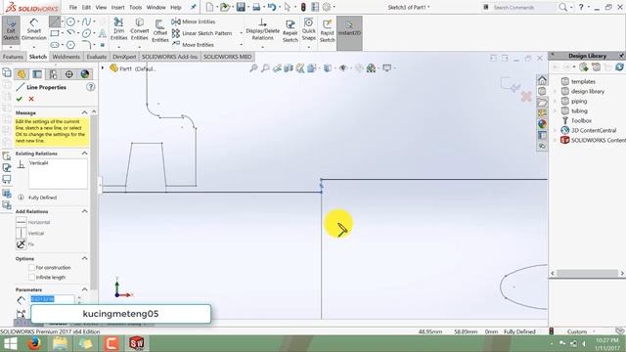The height and width of the screenshot is (352, 626).
Task: Click the Repair Sketch tool
Action: (x=291, y=30)
